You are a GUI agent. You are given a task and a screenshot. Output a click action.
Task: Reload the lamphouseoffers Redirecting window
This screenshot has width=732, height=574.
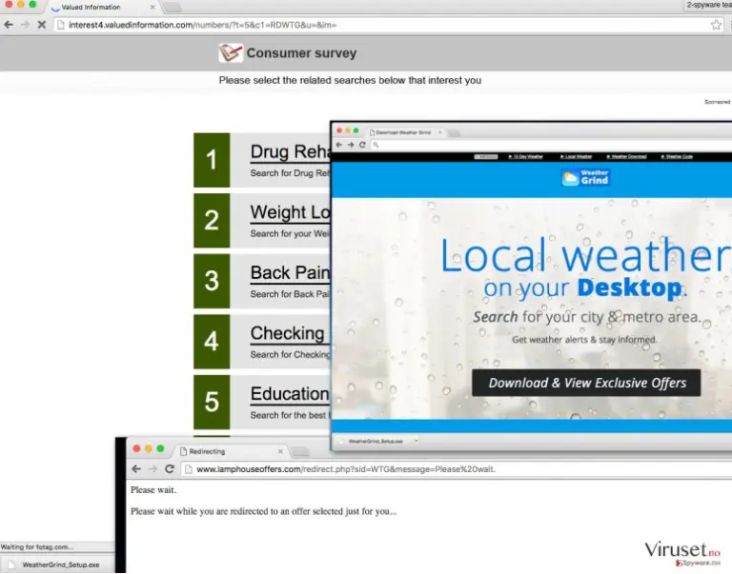(170, 468)
